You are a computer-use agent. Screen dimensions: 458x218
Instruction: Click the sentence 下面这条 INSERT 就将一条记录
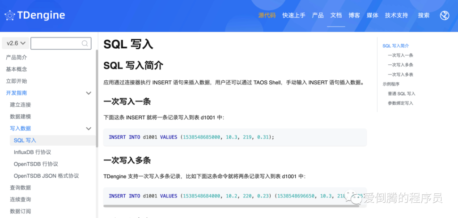[164, 117]
